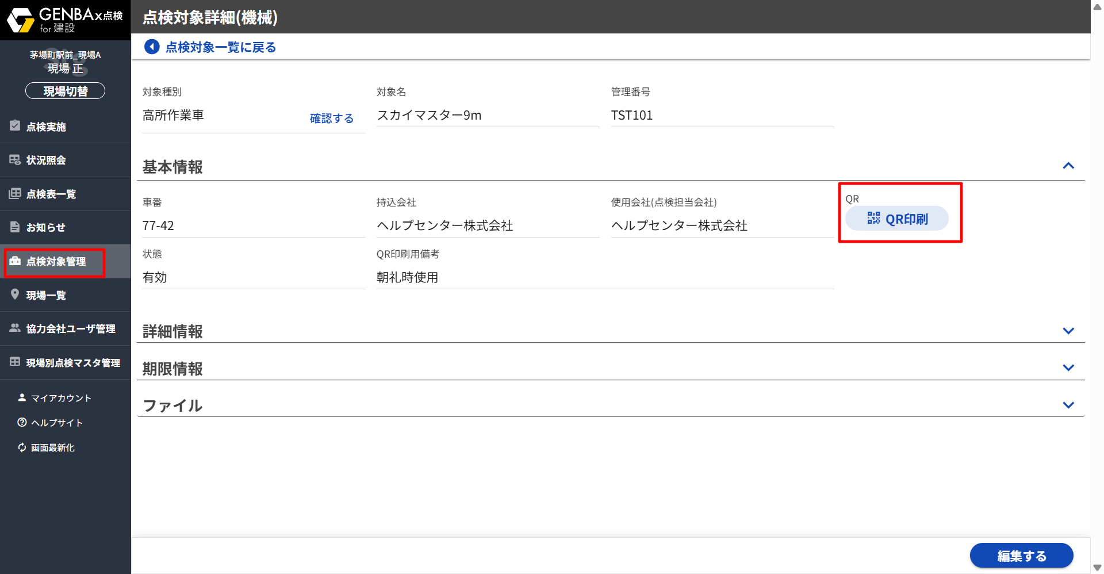The image size is (1104, 574).
Task: Click the 状況照会 sidebar icon
Action: pyautogui.click(x=15, y=160)
